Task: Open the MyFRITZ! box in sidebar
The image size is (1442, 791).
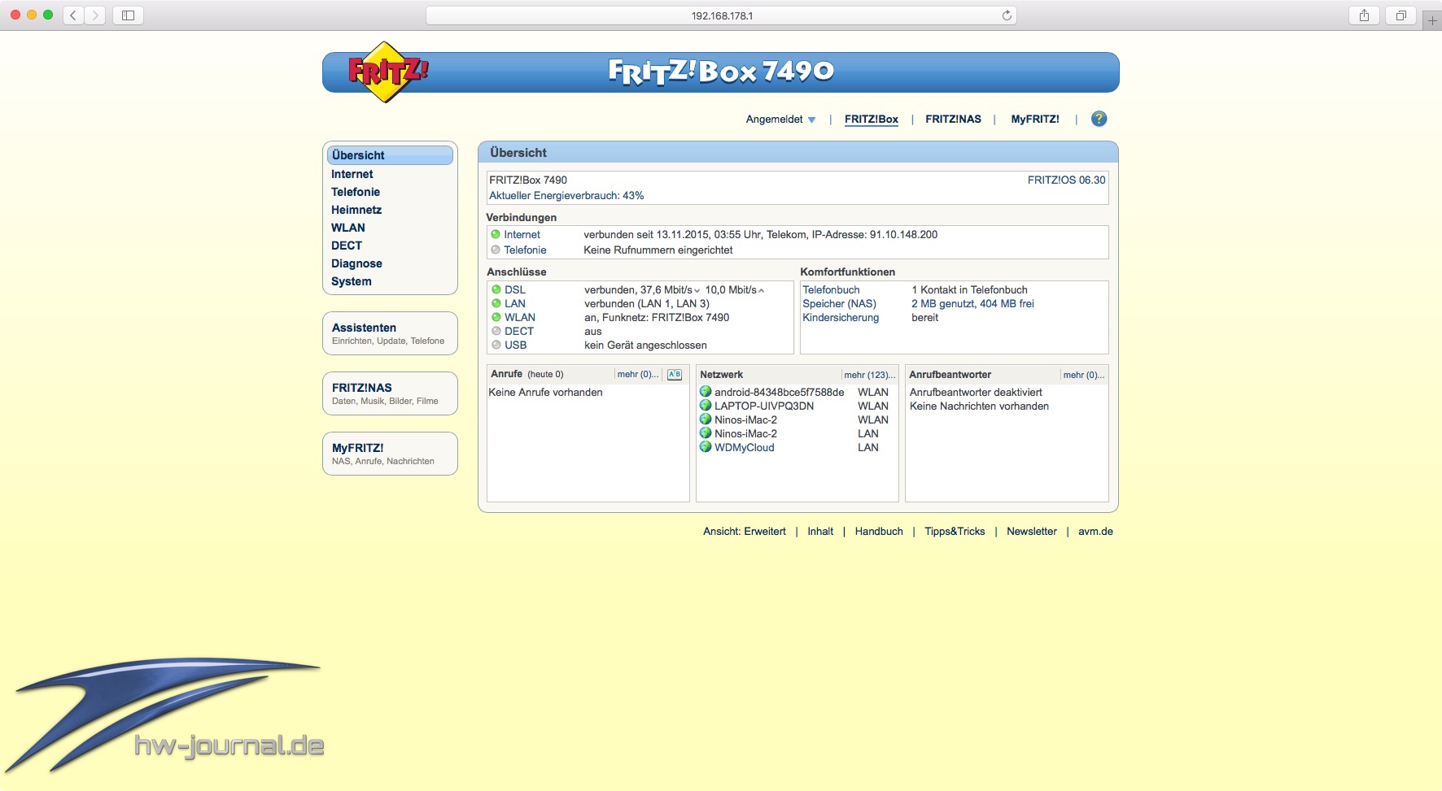Action: click(x=390, y=454)
